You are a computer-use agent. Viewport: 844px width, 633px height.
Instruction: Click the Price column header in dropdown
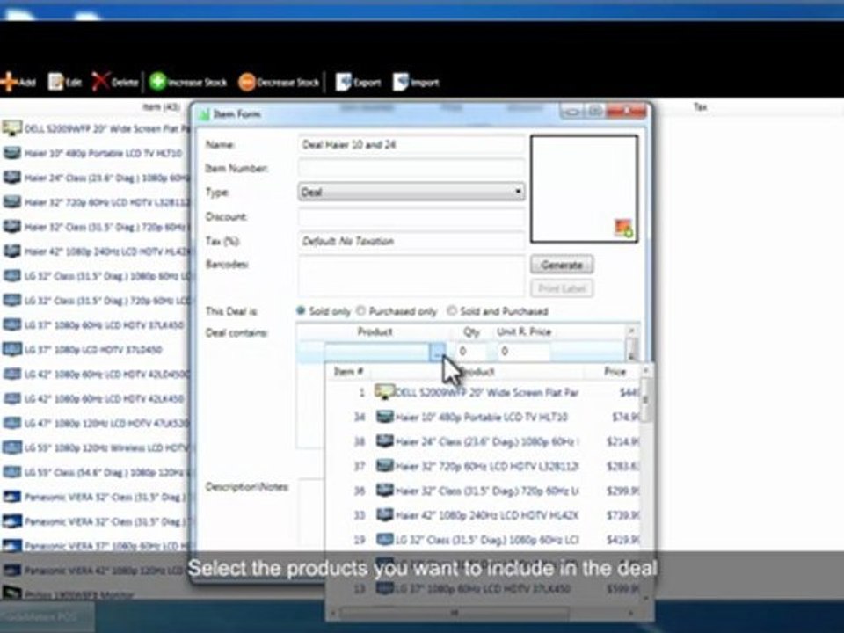click(x=615, y=371)
